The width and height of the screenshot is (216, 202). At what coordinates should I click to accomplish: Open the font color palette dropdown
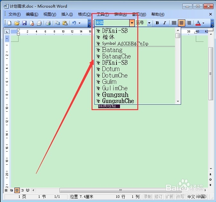click(203, 23)
